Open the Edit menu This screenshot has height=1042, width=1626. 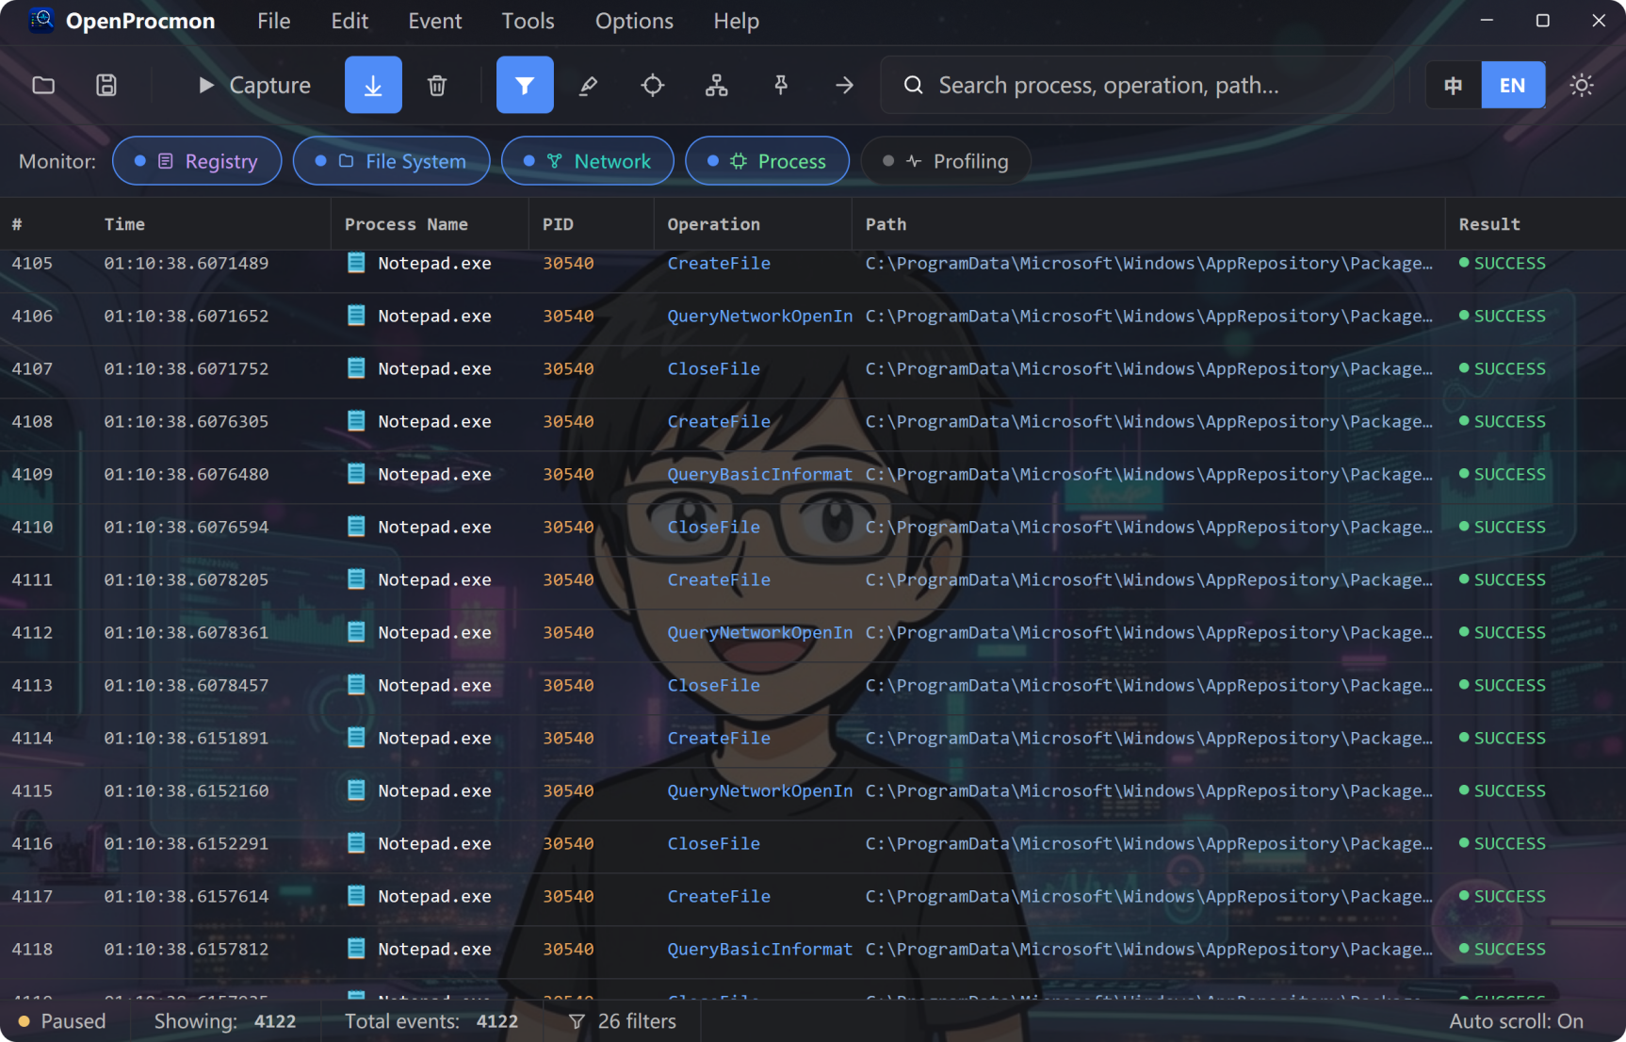click(x=350, y=21)
